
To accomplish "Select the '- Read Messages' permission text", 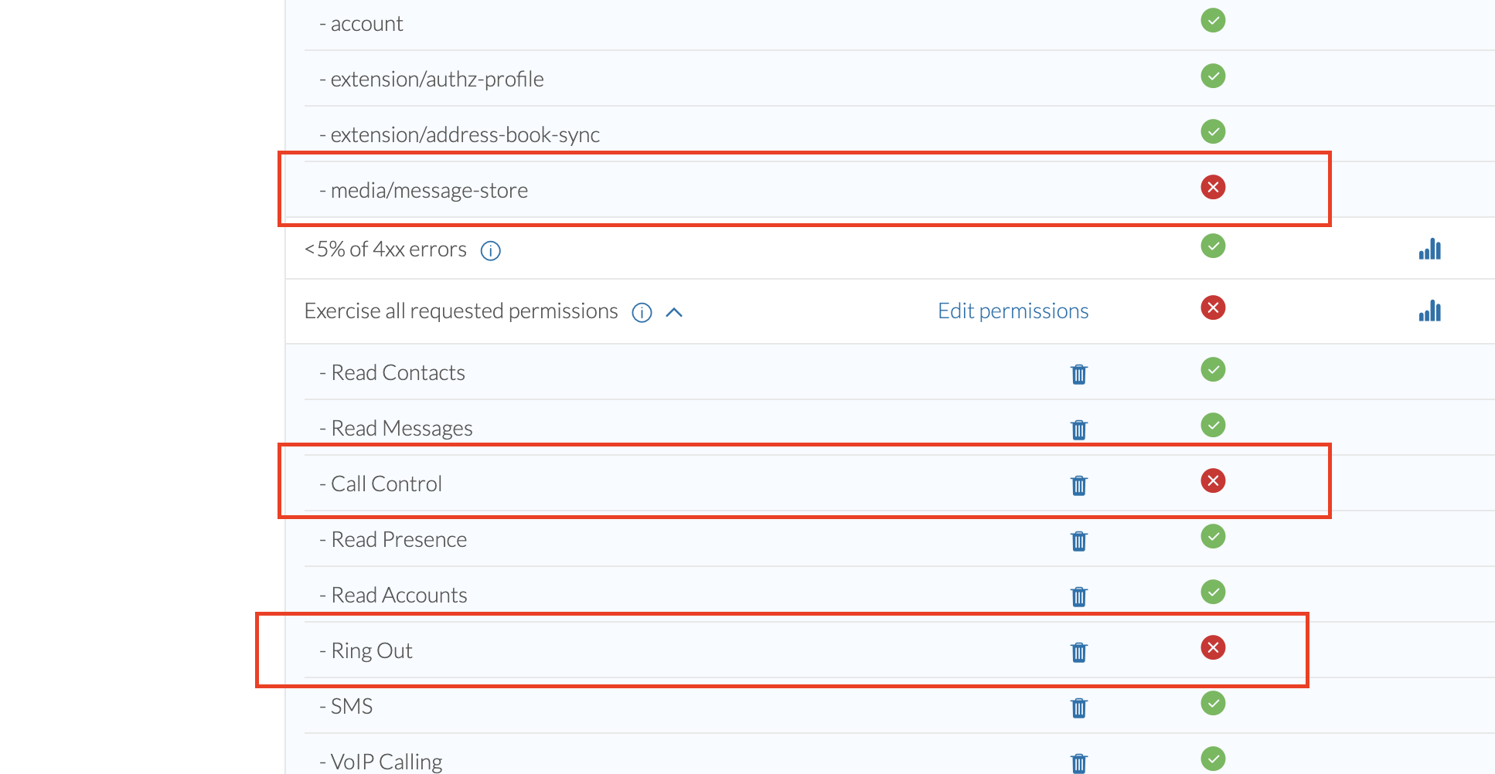I will pos(396,429).
